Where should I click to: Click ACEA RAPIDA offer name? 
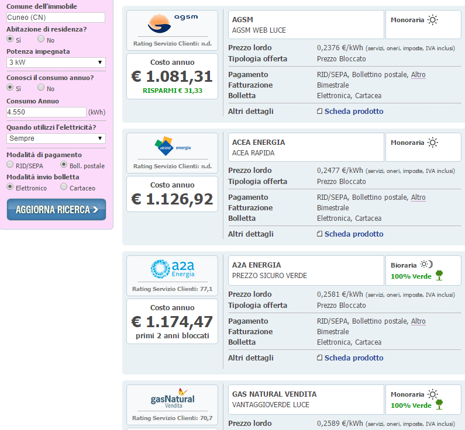[253, 153]
